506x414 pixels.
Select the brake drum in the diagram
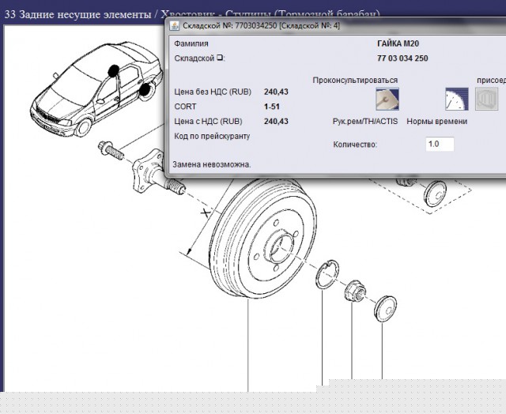click(x=262, y=238)
